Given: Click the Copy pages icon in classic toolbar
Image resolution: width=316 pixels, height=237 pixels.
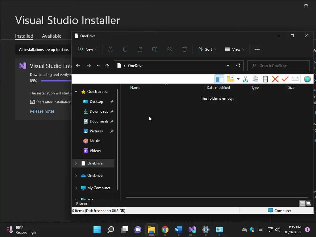Looking at the screenshot, I should click(x=255, y=79).
